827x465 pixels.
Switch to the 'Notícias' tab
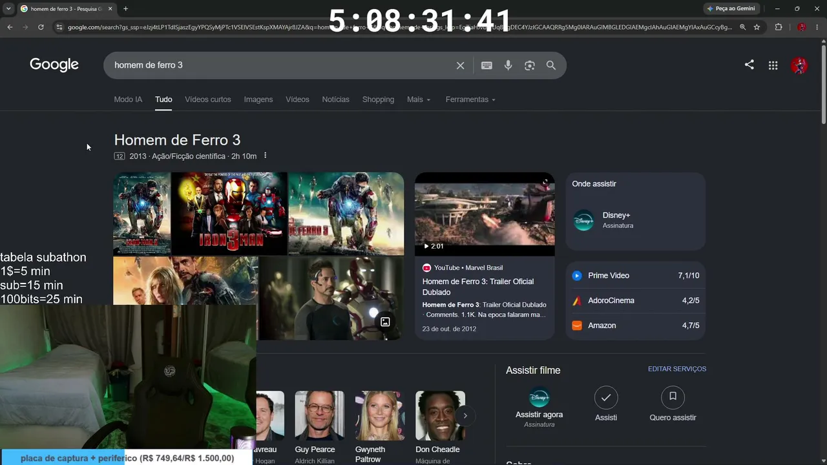coord(335,99)
